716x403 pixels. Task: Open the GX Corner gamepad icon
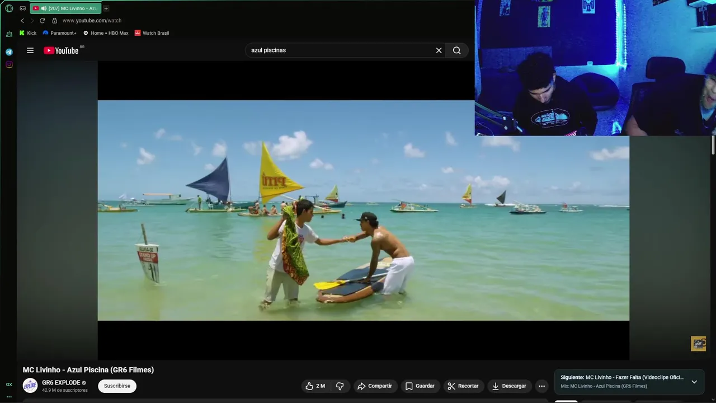coord(22,8)
